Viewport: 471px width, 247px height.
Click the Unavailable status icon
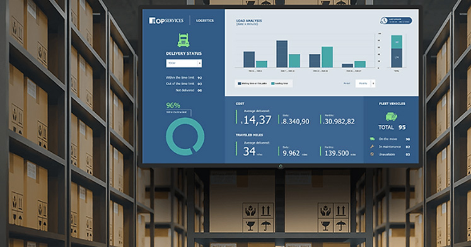pyautogui.click(x=372, y=154)
